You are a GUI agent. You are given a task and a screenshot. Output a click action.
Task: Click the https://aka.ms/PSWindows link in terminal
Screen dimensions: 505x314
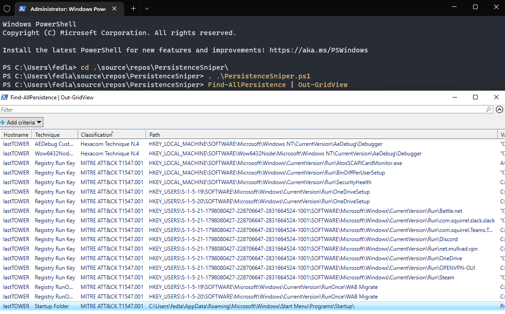pyautogui.click(x=318, y=50)
